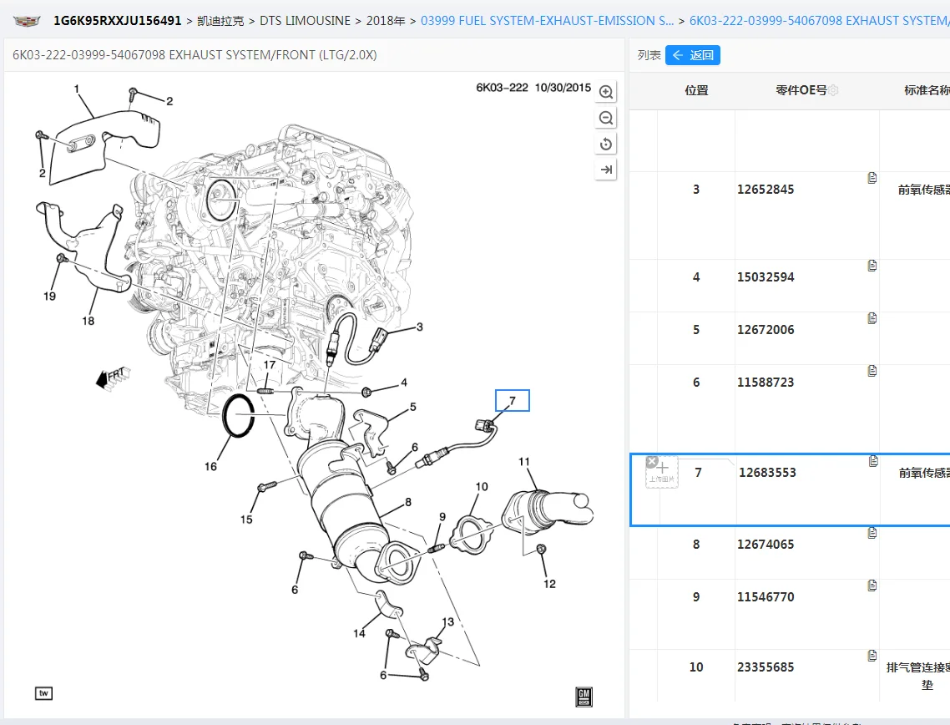Screen dimensions: 950x725
Task: Click callout number 18 on the bracket
Action: [88, 321]
